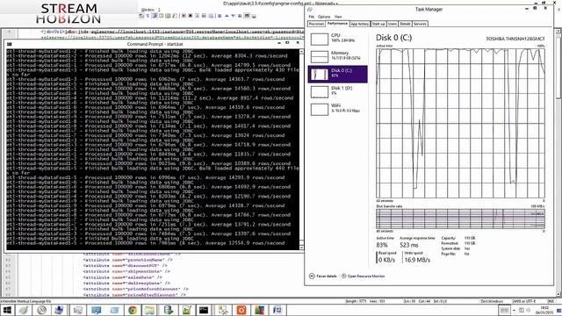Click the shipmentDate attribute line

pos(126,271)
